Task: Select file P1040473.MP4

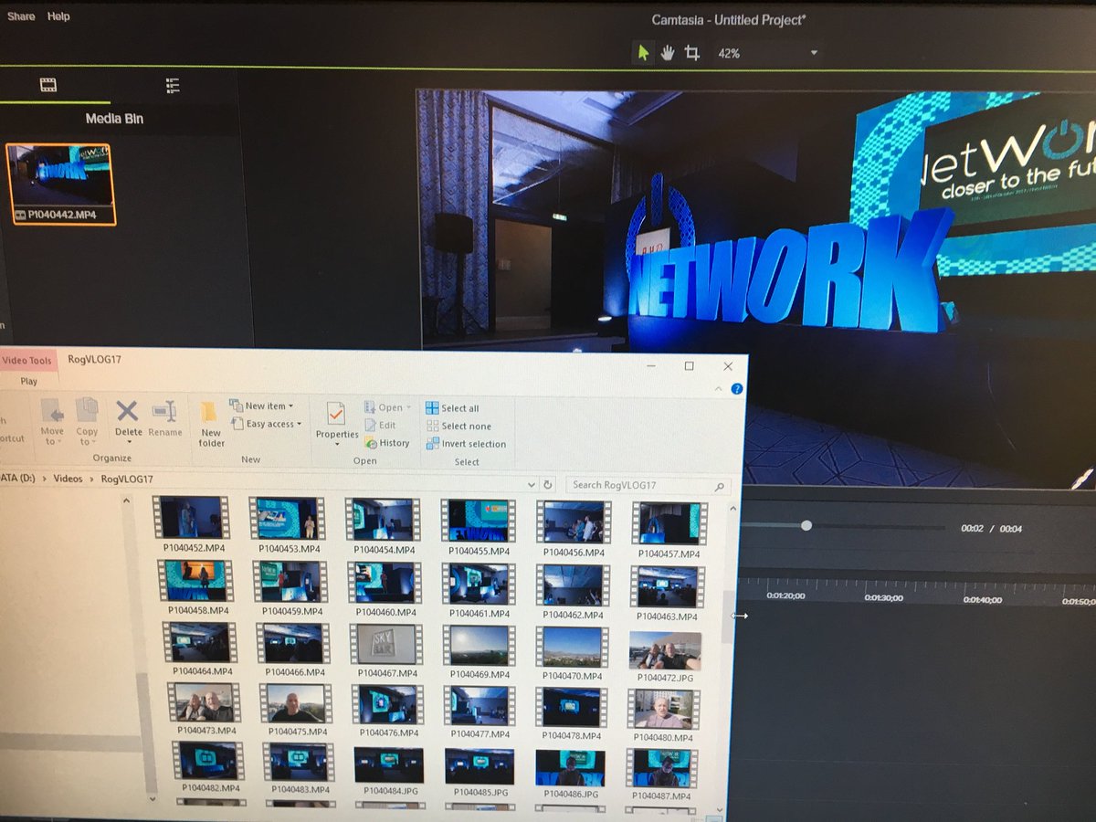Action: pos(204,709)
